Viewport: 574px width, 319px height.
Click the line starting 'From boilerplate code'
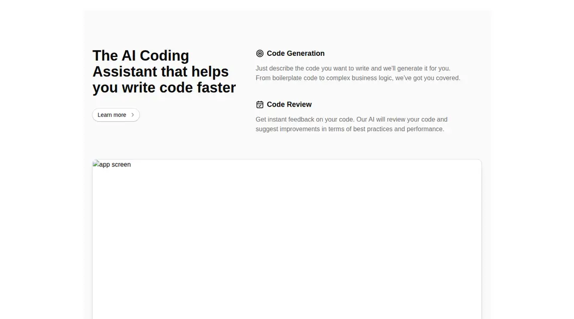pos(357,78)
